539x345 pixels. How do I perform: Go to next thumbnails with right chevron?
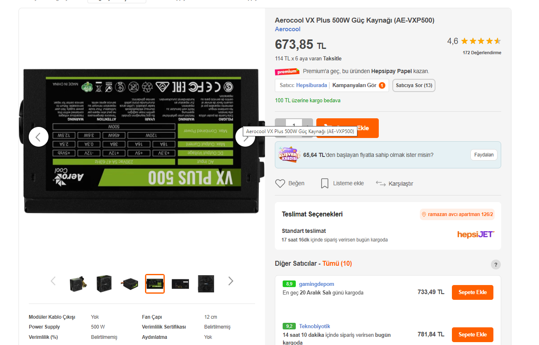point(230,281)
